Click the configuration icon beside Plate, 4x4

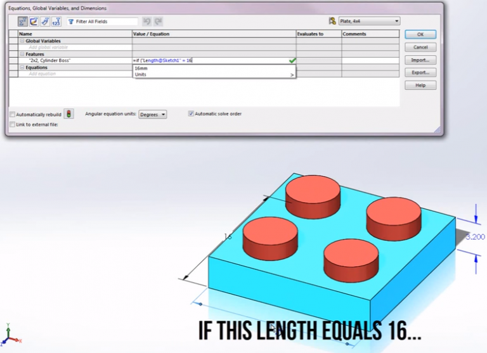pyautogui.click(x=332, y=21)
